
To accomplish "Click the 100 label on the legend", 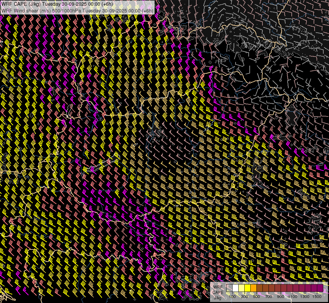I will 232,297.
